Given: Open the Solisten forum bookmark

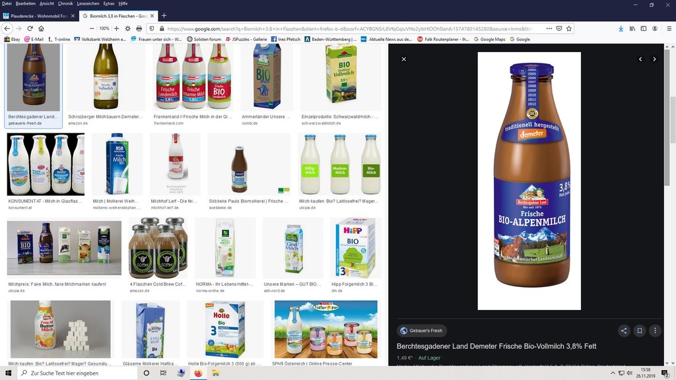Looking at the screenshot, I should point(204,39).
